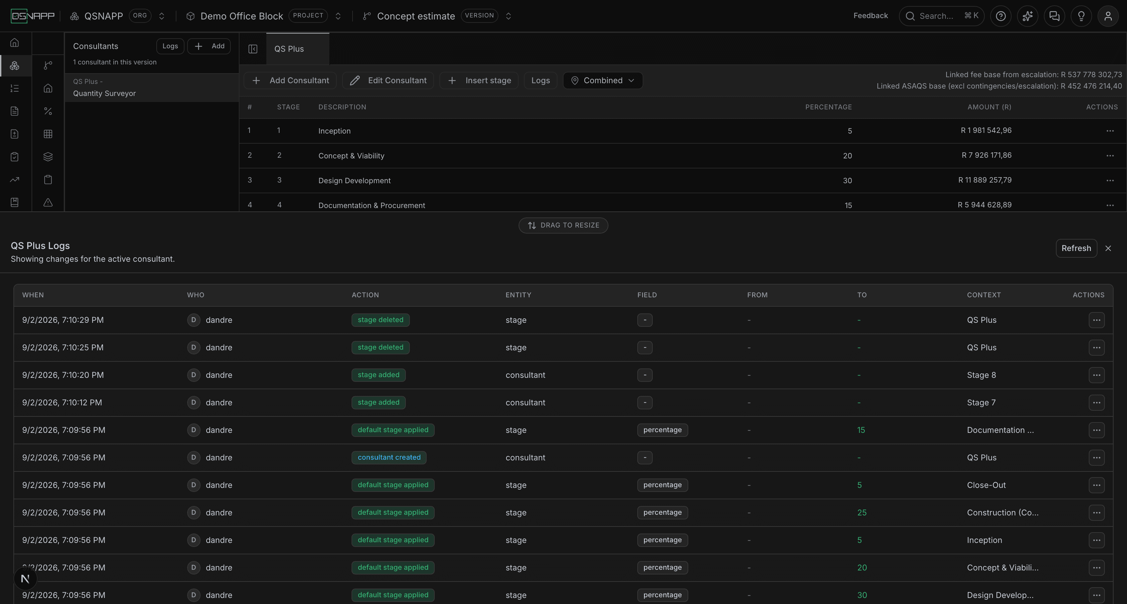Image resolution: width=1127 pixels, height=604 pixels.
Task: Click the Add button in the Consultants panel
Action: (x=209, y=46)
